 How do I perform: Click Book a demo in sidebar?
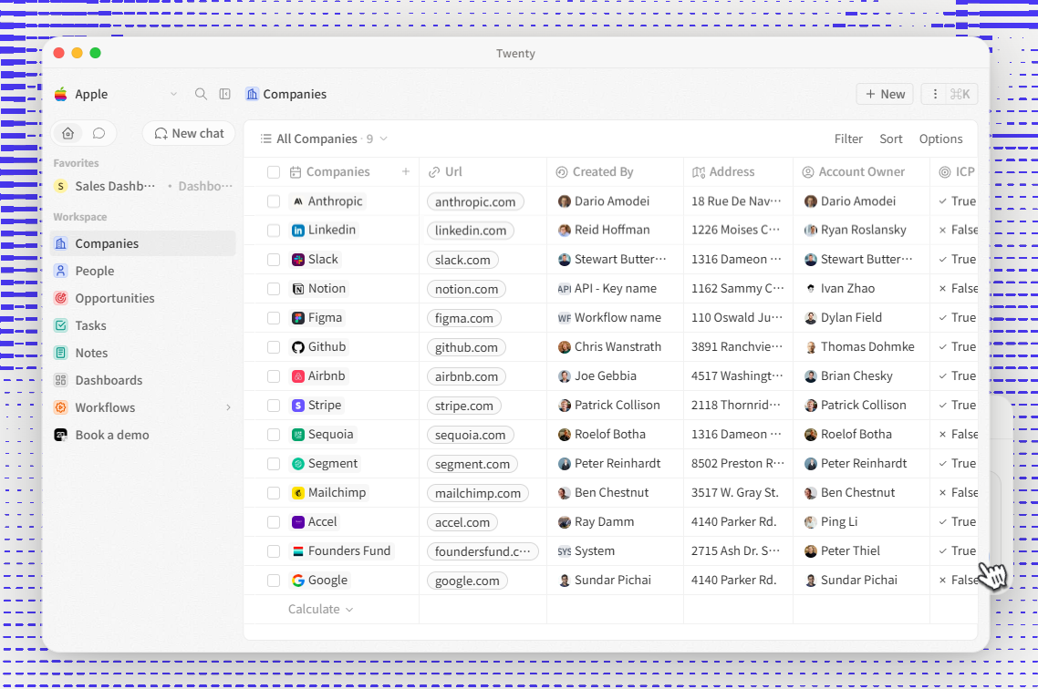143,435
